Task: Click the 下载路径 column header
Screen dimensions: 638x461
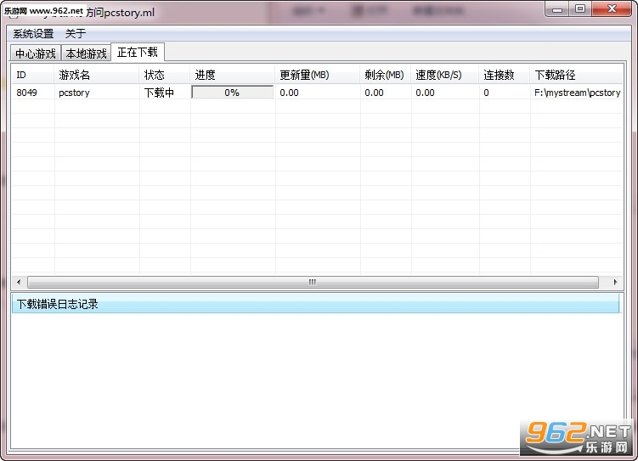Action: pyautogui.click(x=577, y=75)
